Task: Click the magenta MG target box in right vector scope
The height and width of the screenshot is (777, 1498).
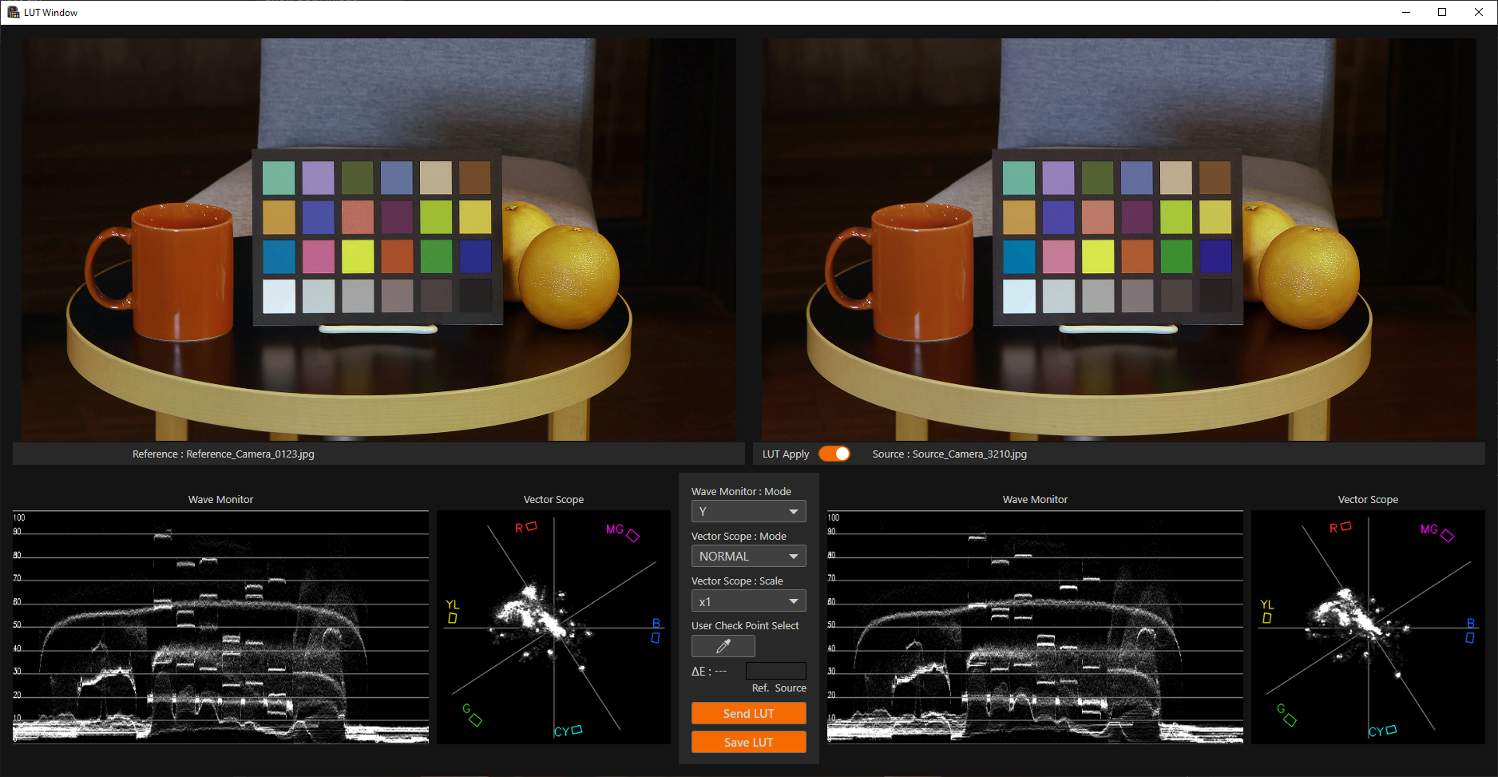Action: (x=1447, y=536)
